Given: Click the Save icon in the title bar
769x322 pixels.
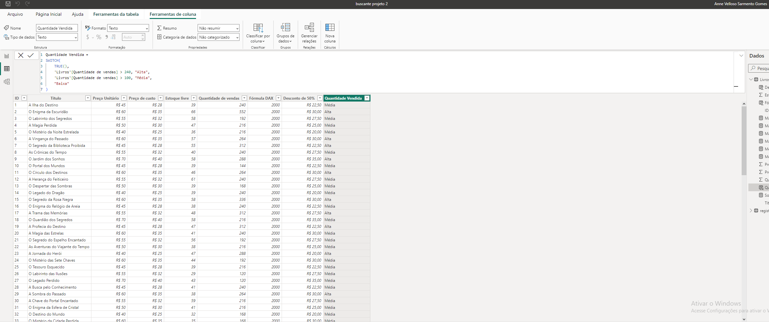Looking at the screenshot, I should (x=8, y=4).
